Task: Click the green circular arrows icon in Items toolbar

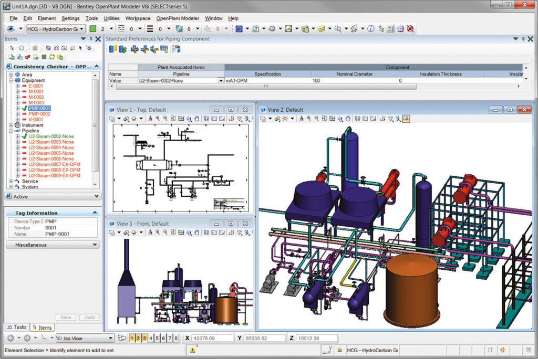Action: pyautogui.click(x=52, y=57)
